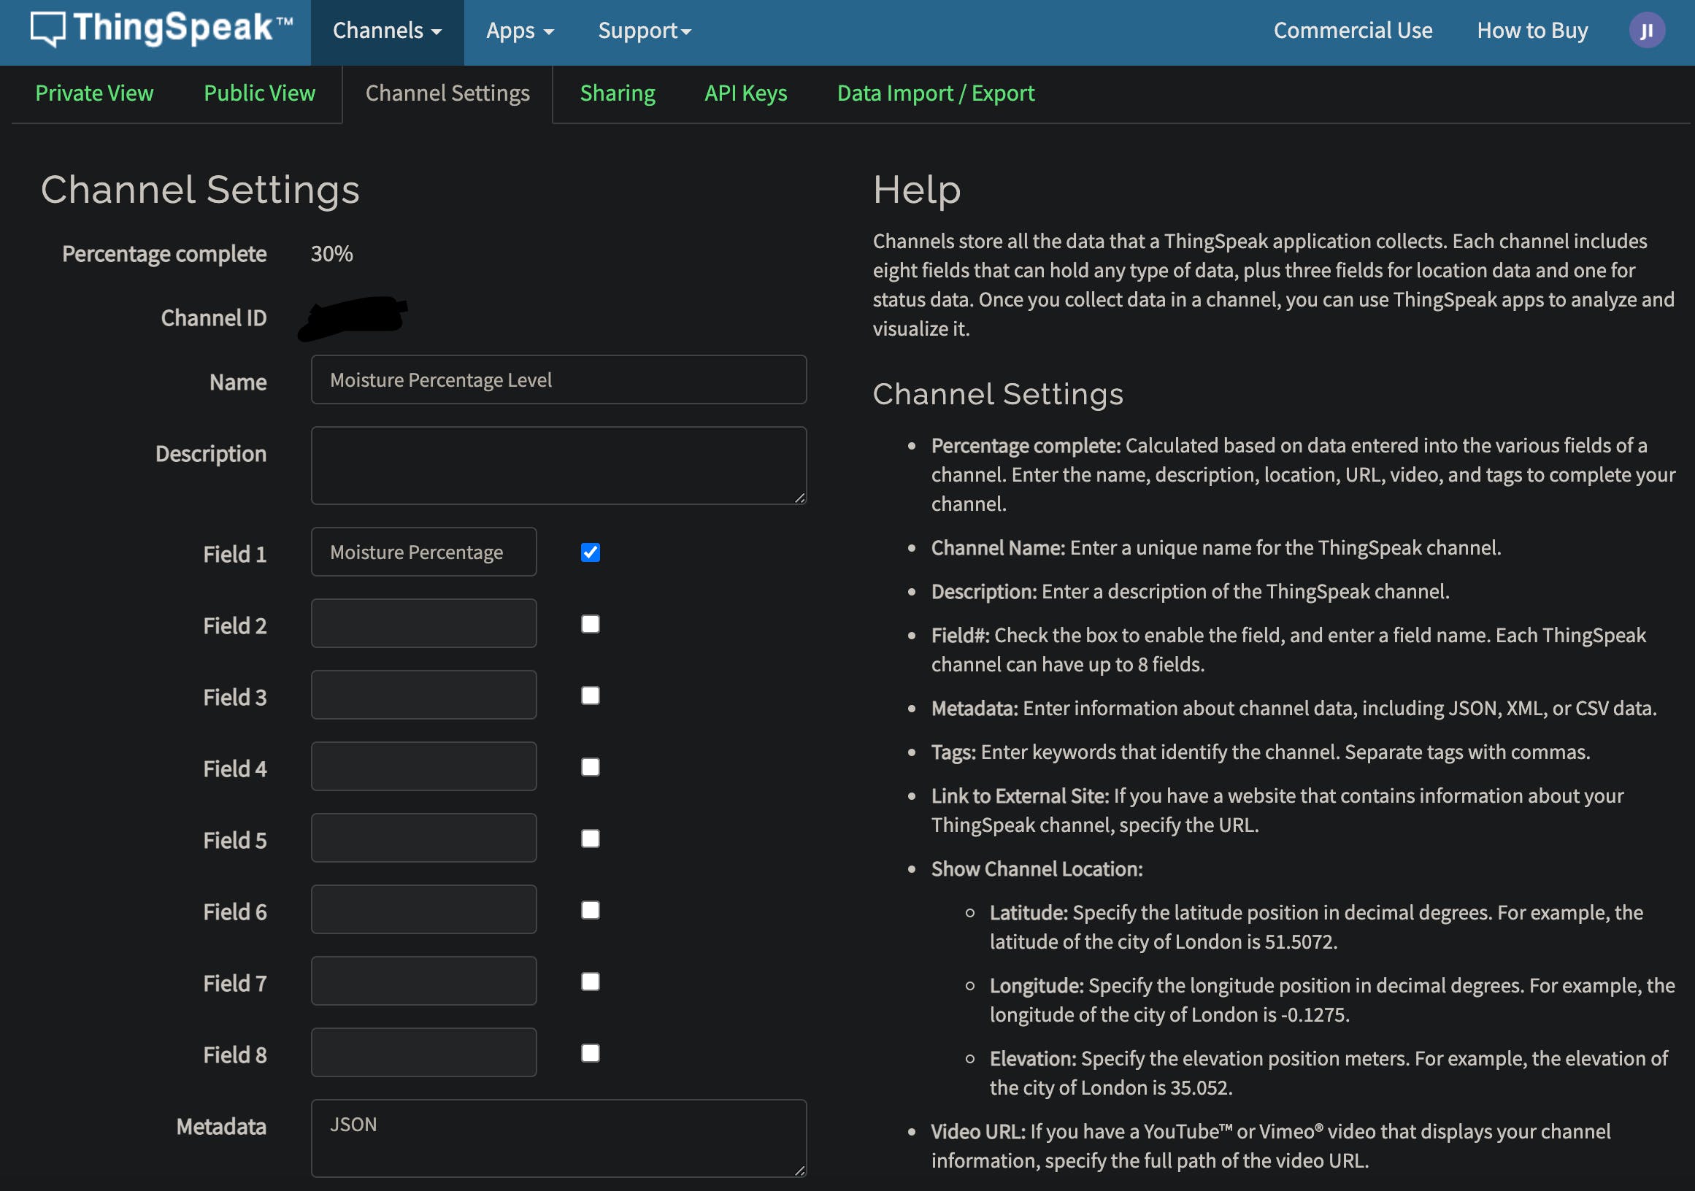Go to Commercial Use page

point(1353,30)
